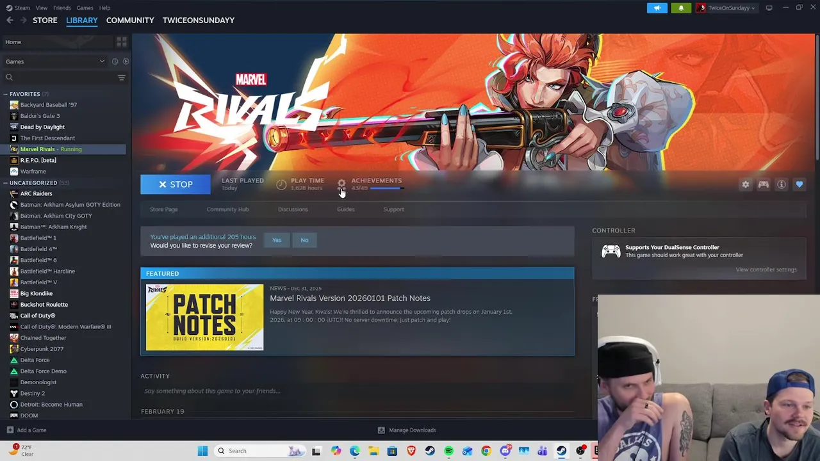Select Dead by Daylight in library
820x461 pixels.
[x=42, y=127]
